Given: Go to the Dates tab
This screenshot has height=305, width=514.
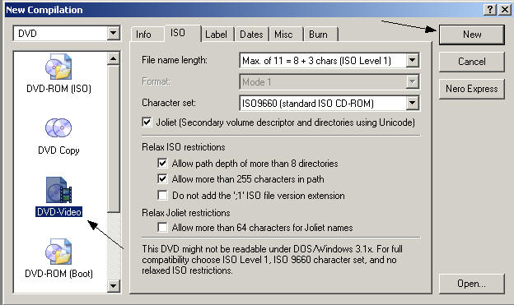Looking at the screenshot, I should (251, 35).
